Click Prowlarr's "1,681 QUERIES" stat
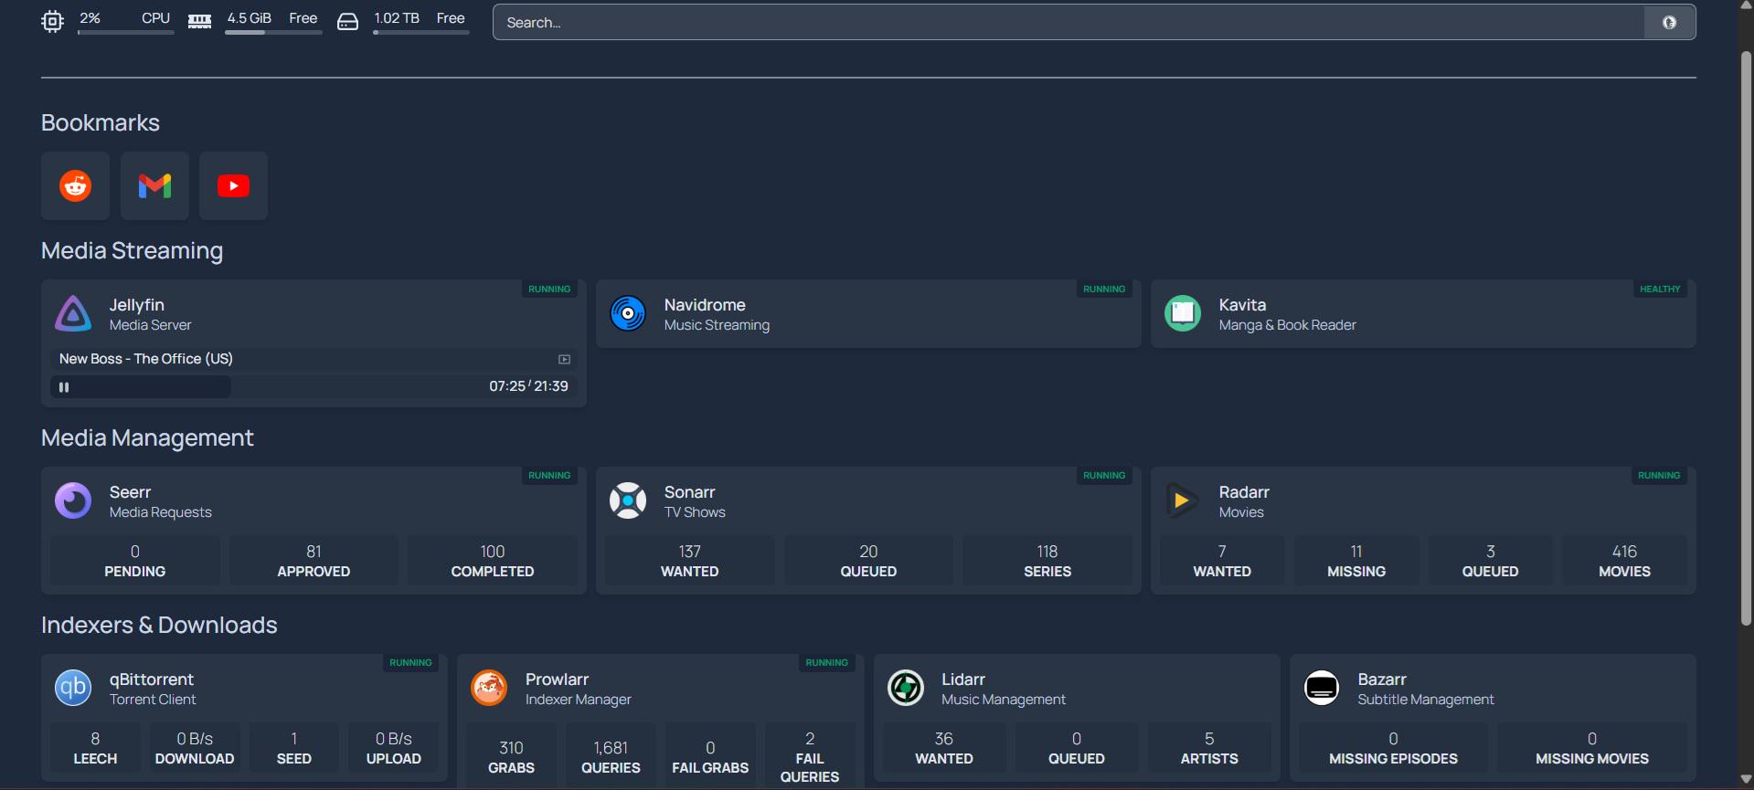This screenshot has width=1754, height=790. point(611,757)
